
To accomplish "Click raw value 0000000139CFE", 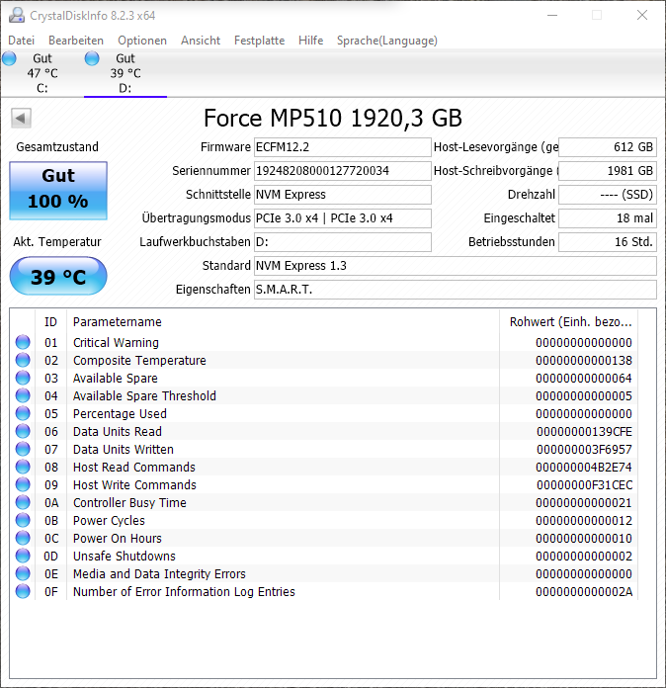I will point(584,431).
